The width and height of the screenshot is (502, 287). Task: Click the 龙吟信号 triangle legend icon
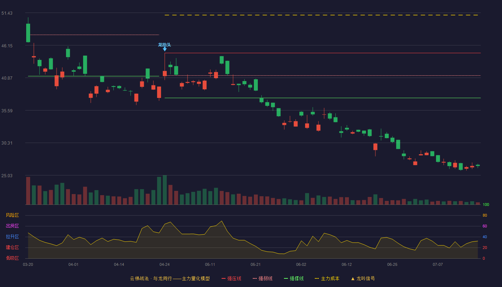coord(353,278)
